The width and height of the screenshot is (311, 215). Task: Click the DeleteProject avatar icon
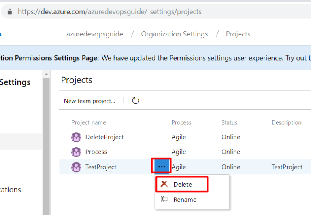point(76,137)
